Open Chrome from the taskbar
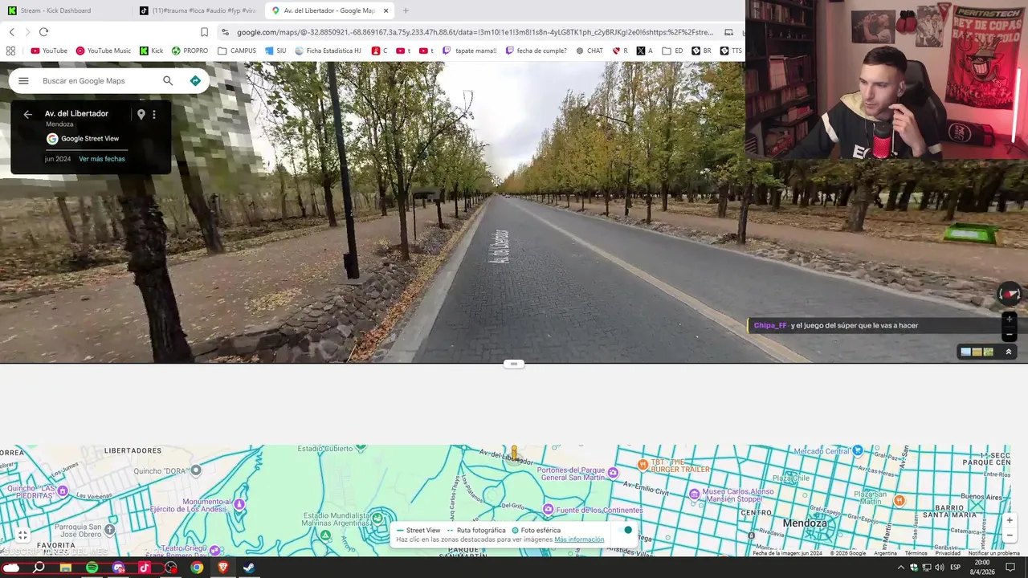1028x578 pixels. [x=197, y=568]
